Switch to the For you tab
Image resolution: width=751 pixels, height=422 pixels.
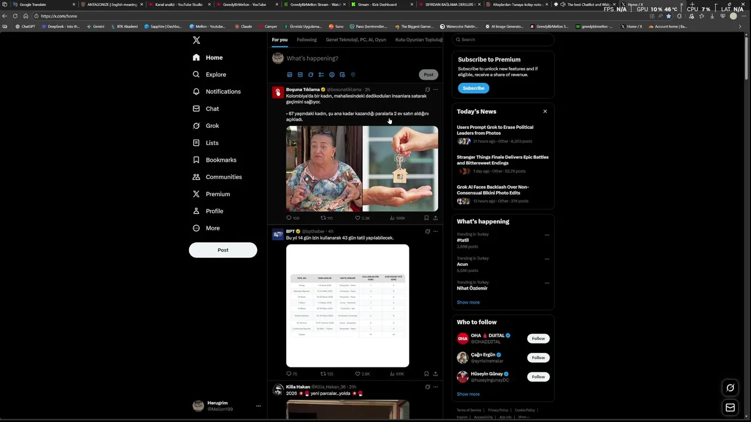(280, 40)
